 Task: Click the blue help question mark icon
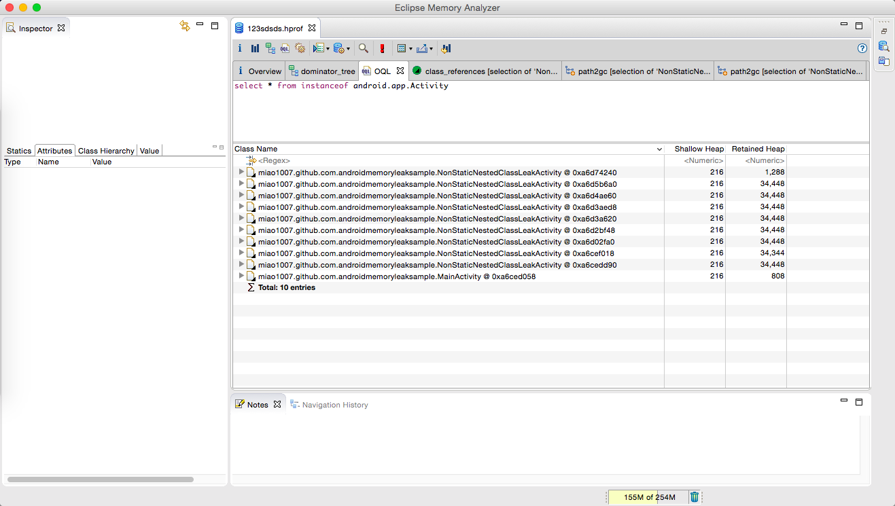click(862, 48)
